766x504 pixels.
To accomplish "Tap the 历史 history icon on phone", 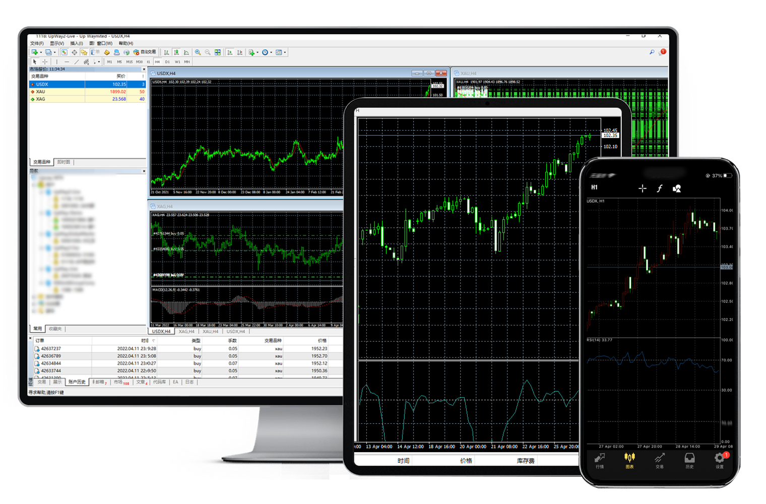I will (689, 459).
